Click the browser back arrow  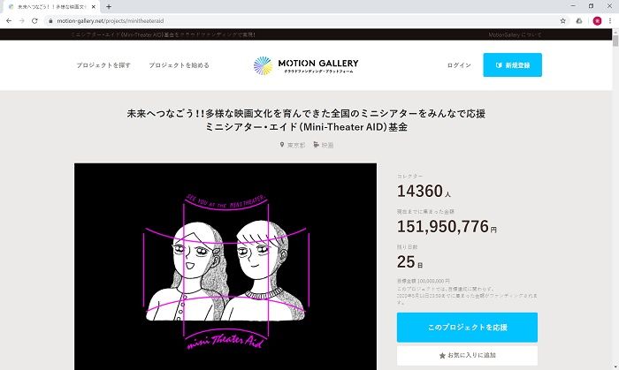click(x=9, y=21)
